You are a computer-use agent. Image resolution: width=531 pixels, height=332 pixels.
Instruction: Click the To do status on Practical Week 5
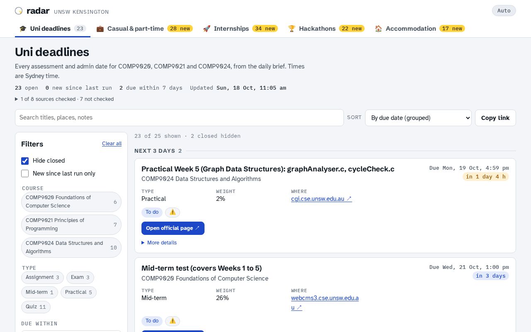pyautogui.click(x=152, y=212)
